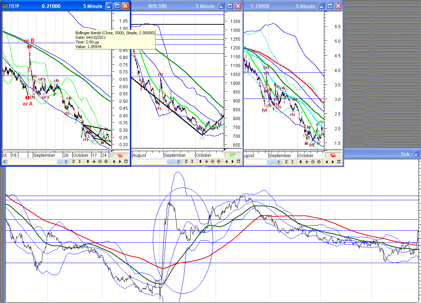
Task: Click "1.05" on the ΠΕΙΡ price axis
Action: (x=124, y=21)
